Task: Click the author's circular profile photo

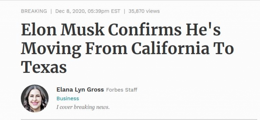Action: [x=35, y=98]
